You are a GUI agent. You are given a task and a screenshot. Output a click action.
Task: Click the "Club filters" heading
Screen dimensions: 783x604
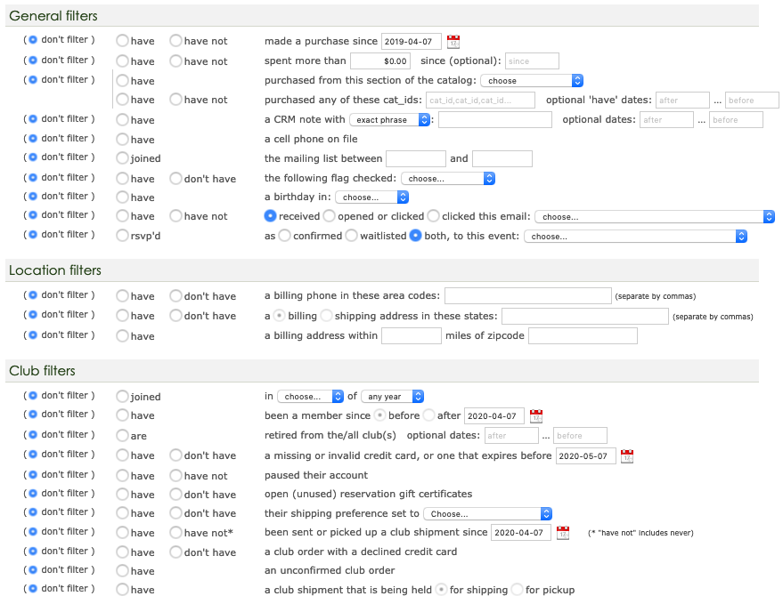(x=43, y=371)
